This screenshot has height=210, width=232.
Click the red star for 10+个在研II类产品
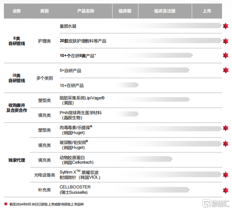point(226,55)
